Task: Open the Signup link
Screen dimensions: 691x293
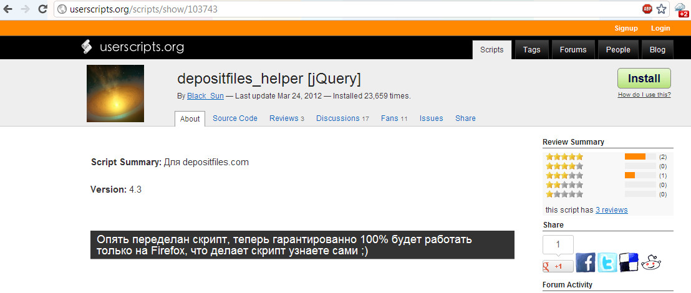Action: (x=626, y=28)
